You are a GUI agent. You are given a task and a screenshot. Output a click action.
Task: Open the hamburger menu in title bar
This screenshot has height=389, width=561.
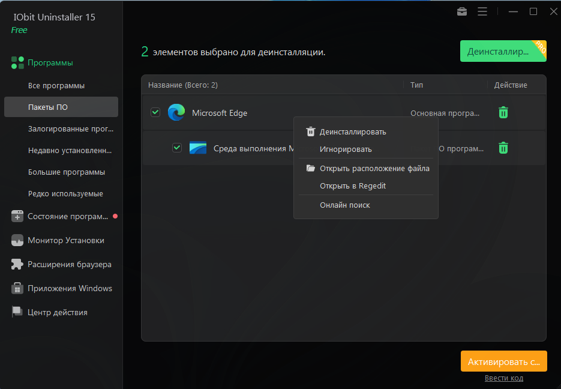[x=482, y=11]
